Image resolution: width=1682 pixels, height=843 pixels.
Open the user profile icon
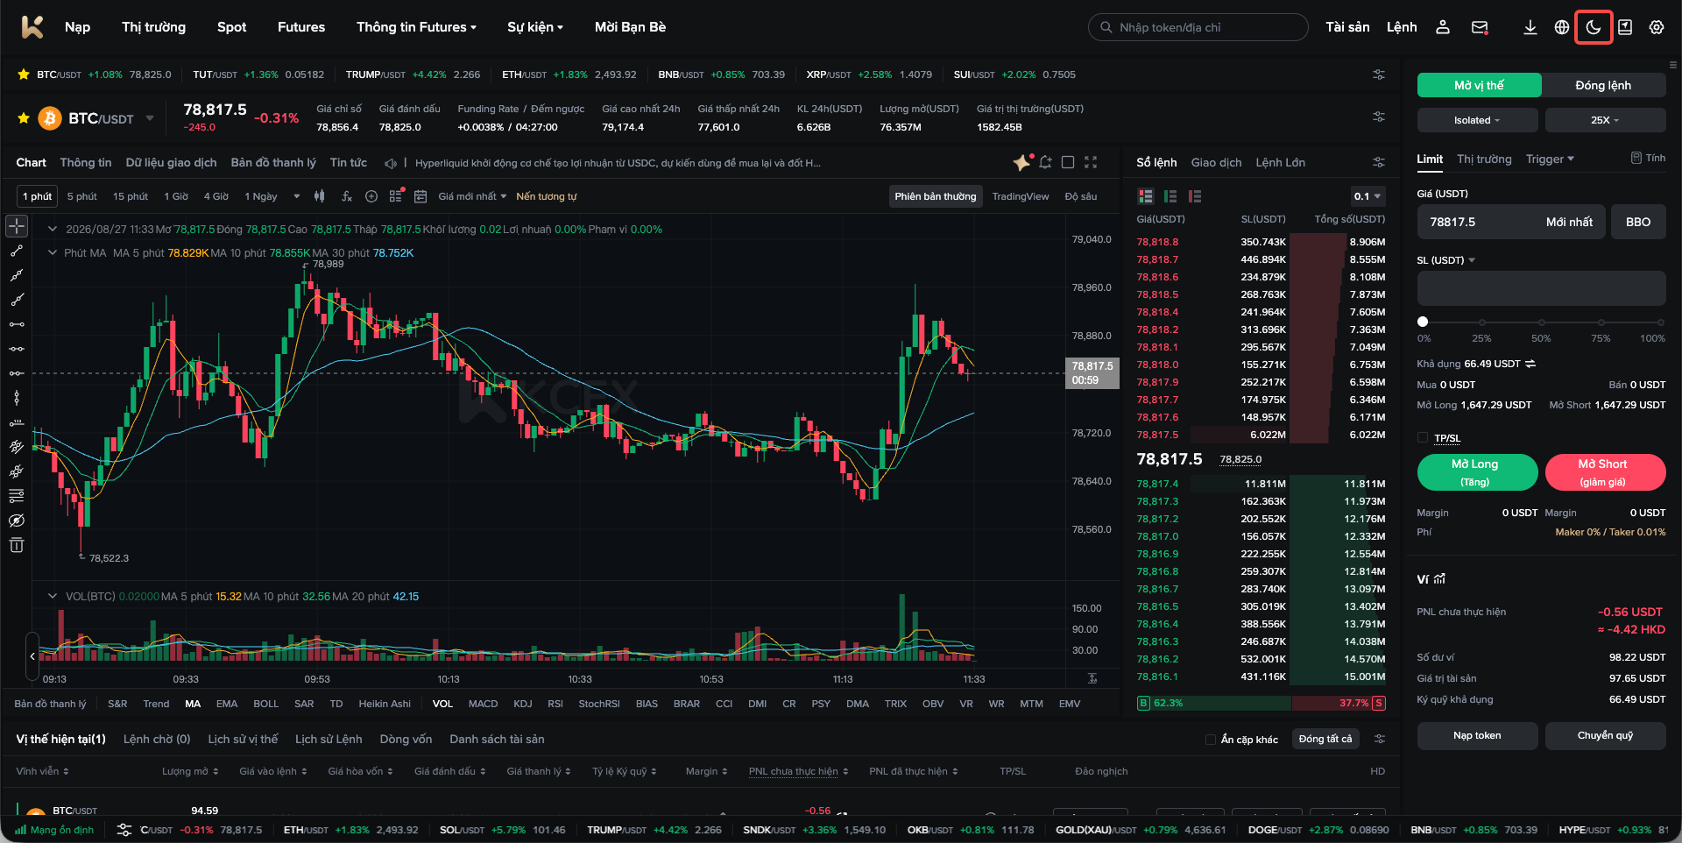(1442, 27)
